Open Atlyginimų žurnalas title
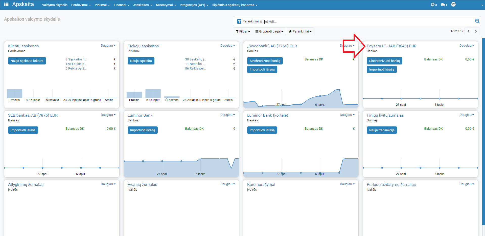Viewport: 485px width, 236px height. coord(26,185)
